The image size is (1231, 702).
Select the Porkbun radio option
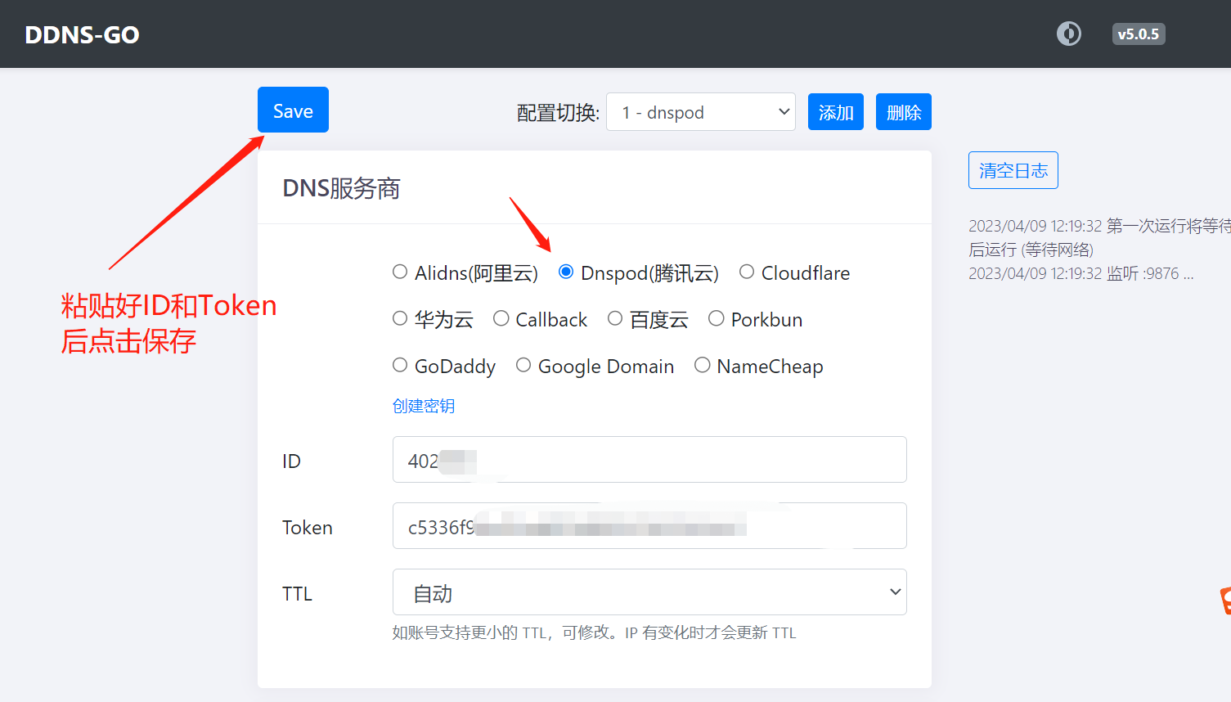tap(717, 318)
